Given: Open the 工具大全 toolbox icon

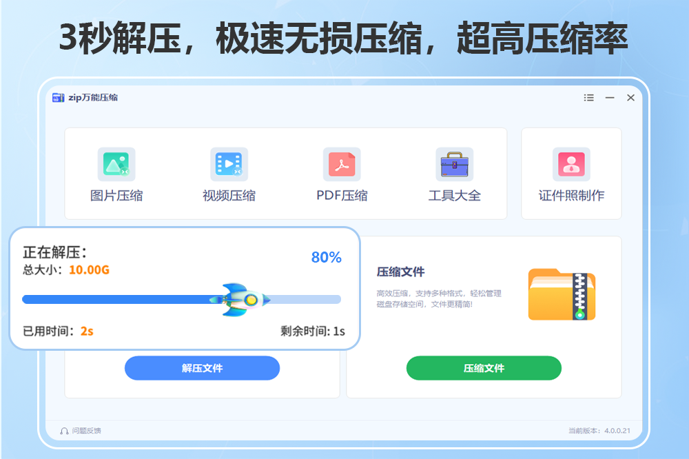Looking at the screenshot, I should (454, 164).
